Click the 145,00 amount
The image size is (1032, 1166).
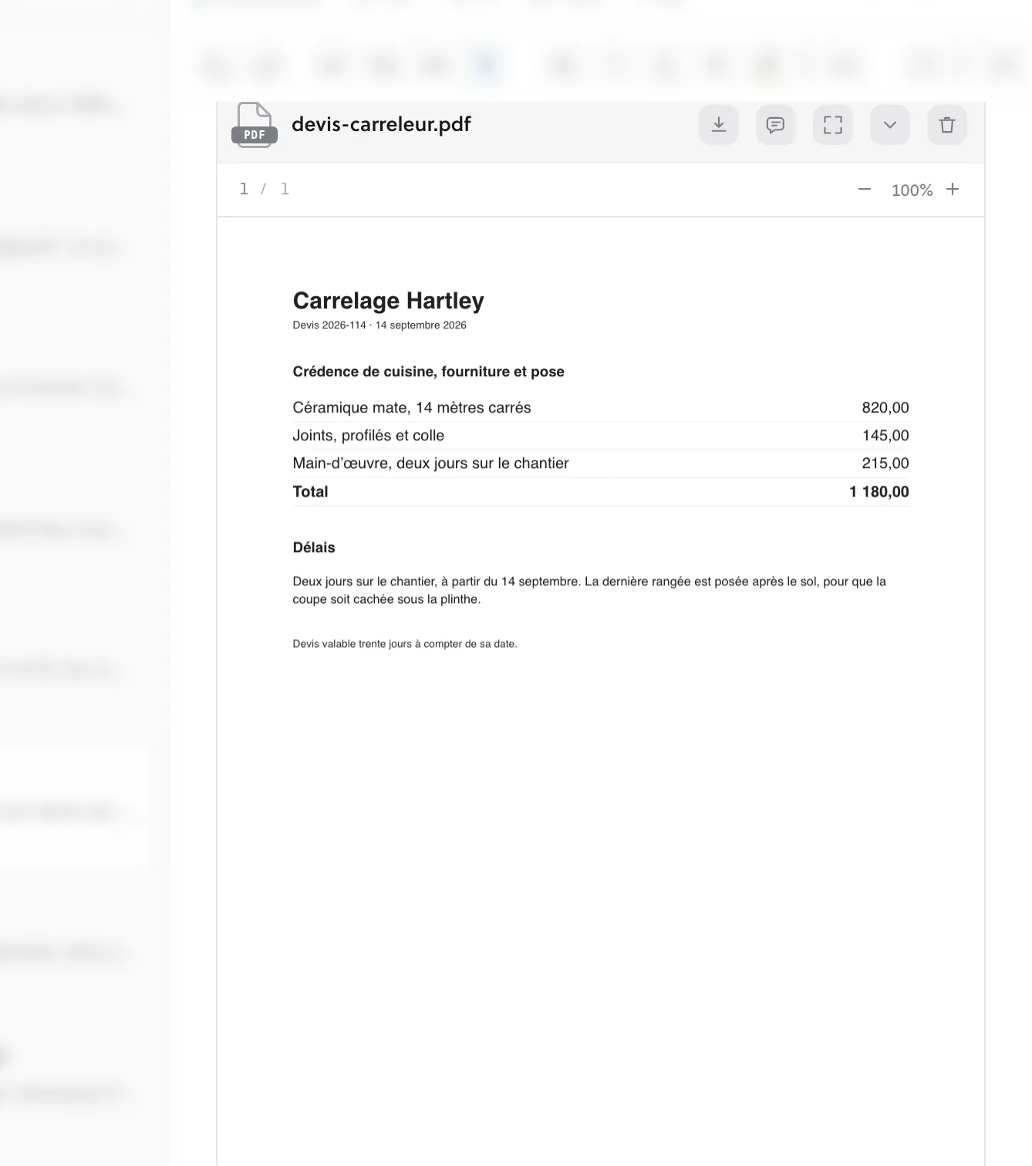(x=885, y=436)
